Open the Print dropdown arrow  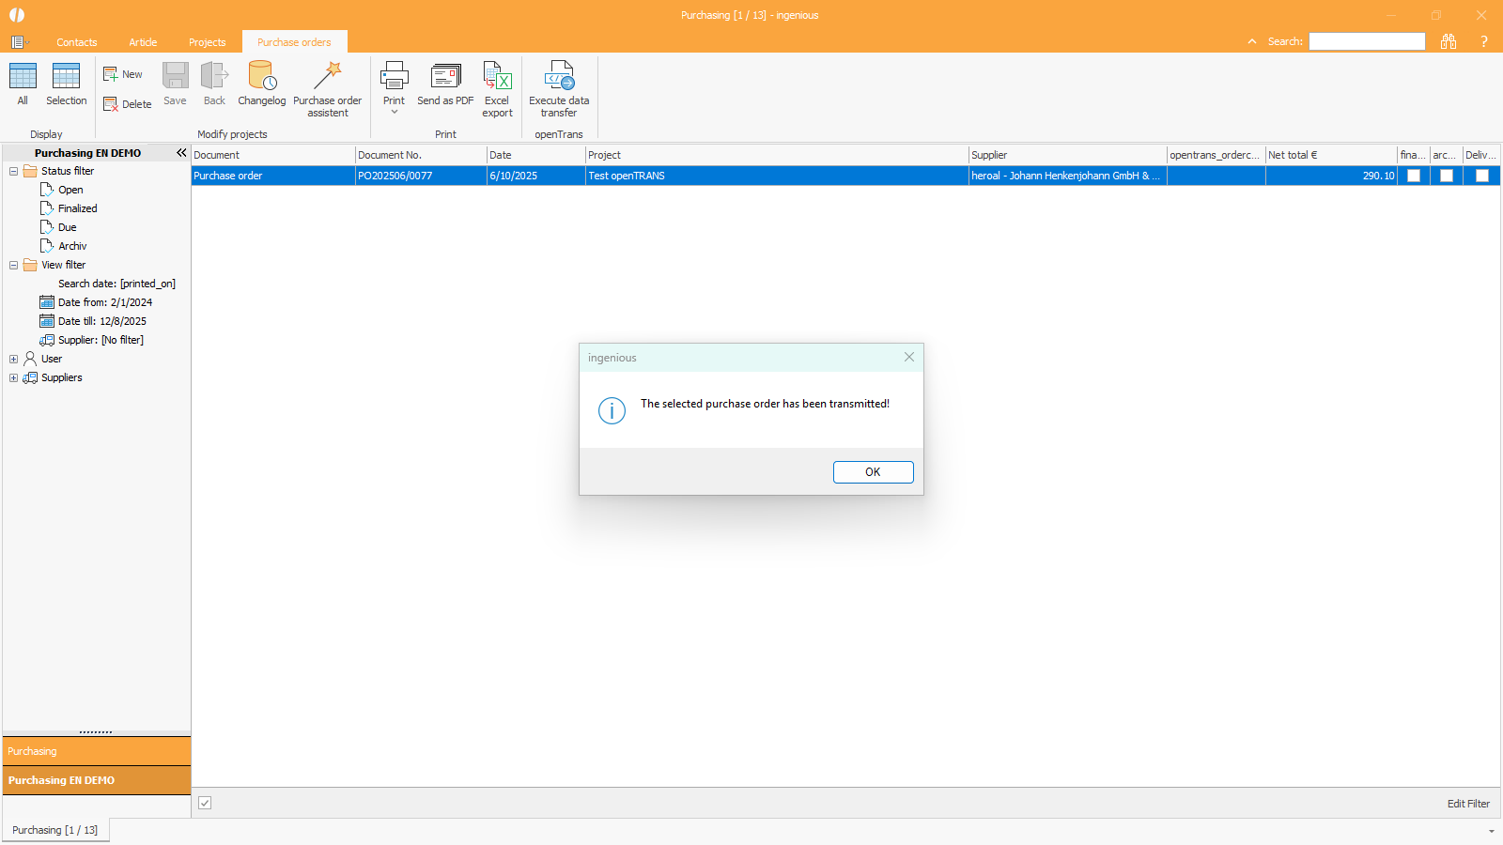pyautogui.click(x=395, y=113)
